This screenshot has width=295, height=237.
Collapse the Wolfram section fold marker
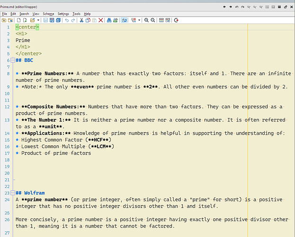(x=13, y=193)
